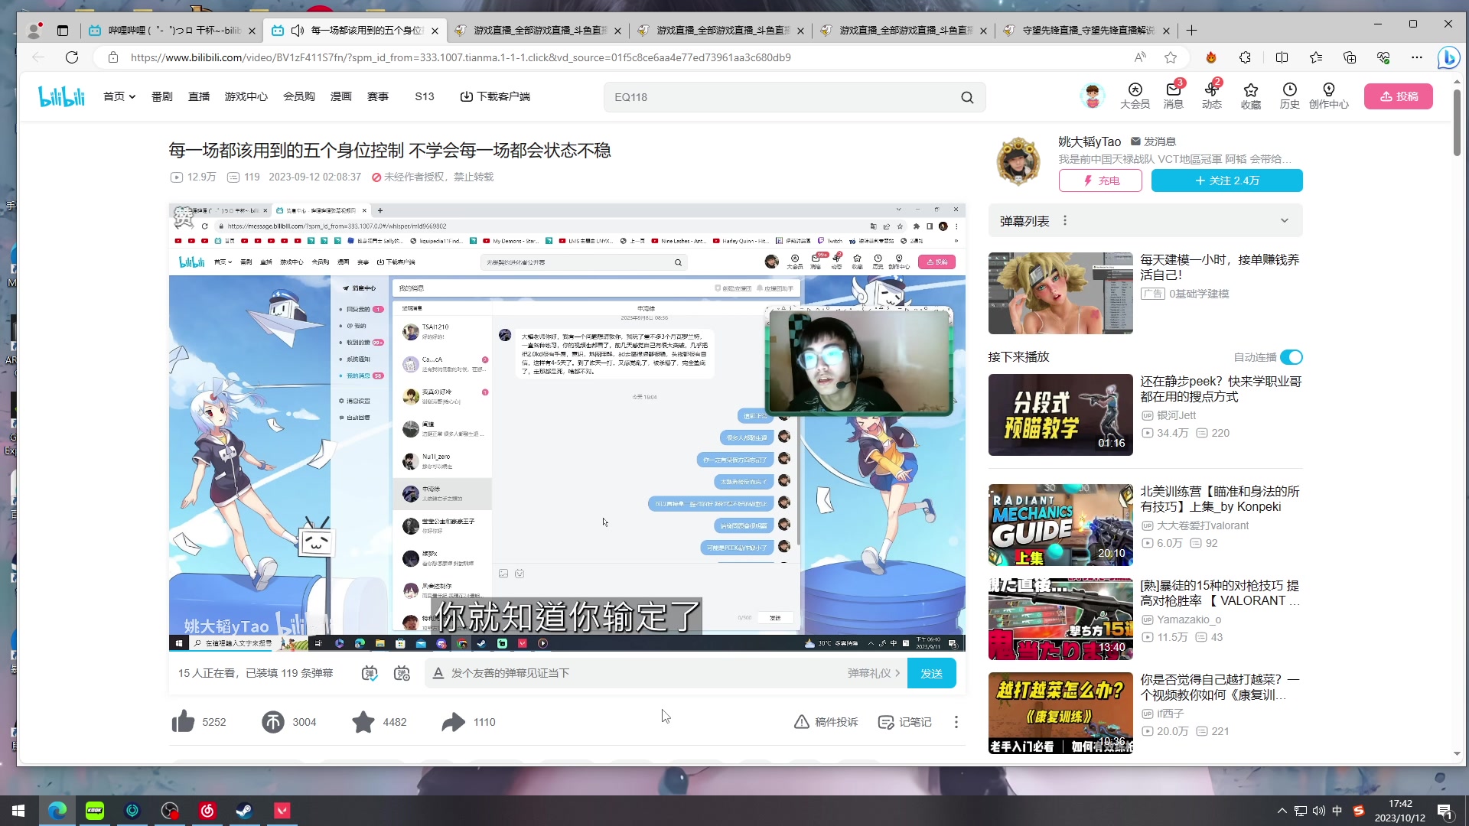Go to 番剧 in the navigation

162,96
